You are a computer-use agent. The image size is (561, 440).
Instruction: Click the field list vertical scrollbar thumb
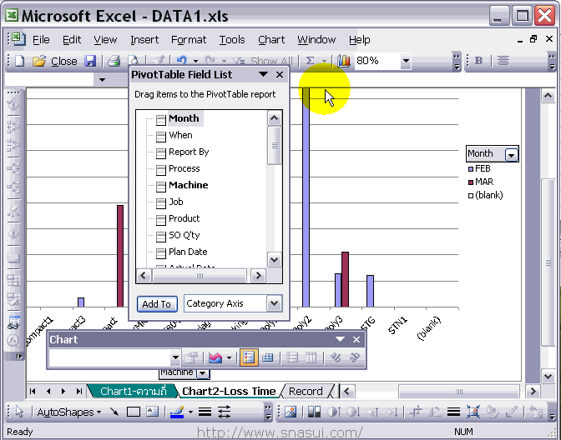[x=274, y=147]
